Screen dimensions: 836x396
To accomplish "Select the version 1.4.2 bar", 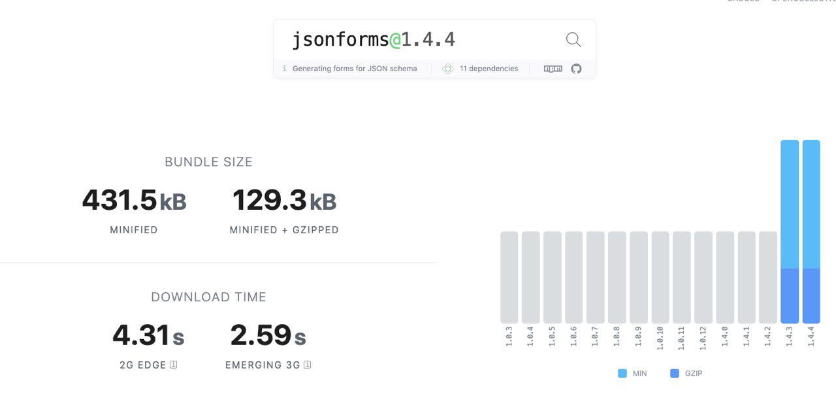I will pyautogui.click(x=768, y=277).
